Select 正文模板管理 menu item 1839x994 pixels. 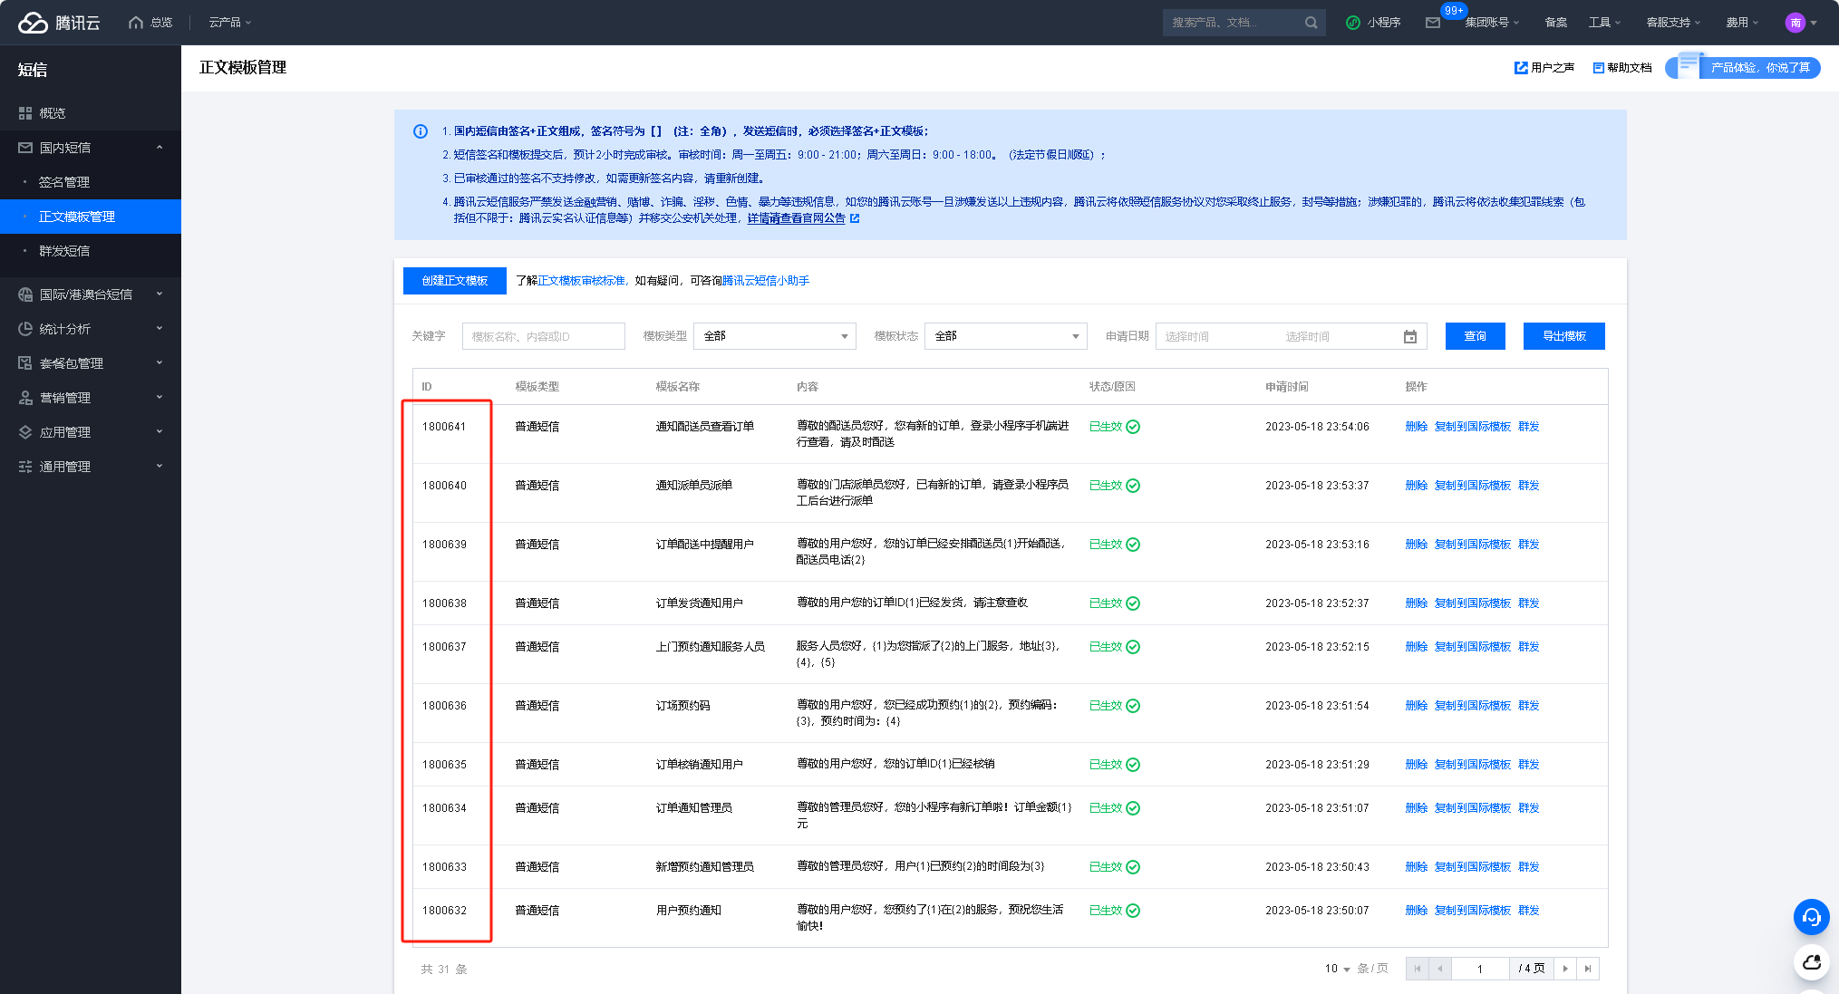click(x=91, y=217)
